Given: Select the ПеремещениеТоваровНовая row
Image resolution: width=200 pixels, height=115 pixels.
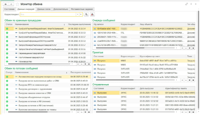Looking at the screenshot, I should click(48, 53).
